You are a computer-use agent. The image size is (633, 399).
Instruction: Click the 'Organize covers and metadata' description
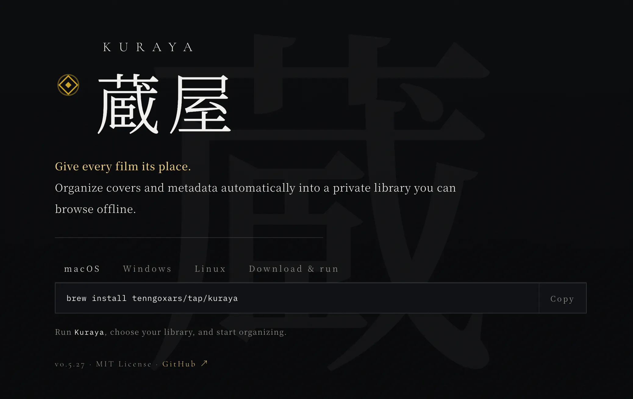256,198
